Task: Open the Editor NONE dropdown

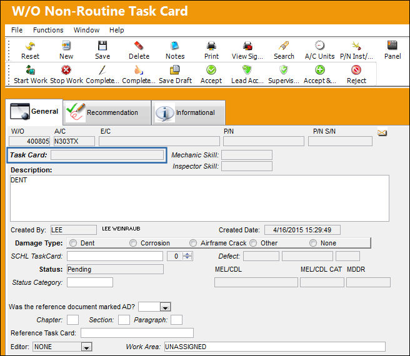Action: click(x=86, y=347)
